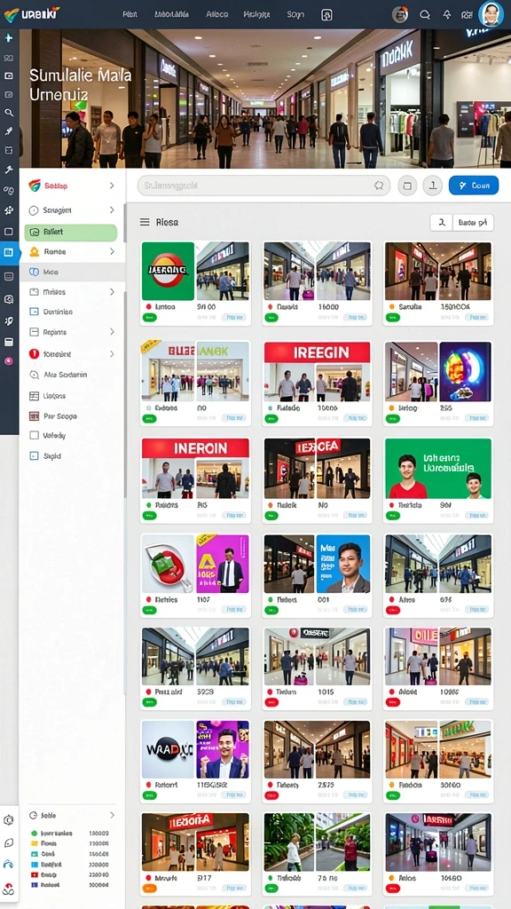The image size is (511, 909).
Task: Expand the Ranae sidebar section arrow
Action: (x=112, y=251)
